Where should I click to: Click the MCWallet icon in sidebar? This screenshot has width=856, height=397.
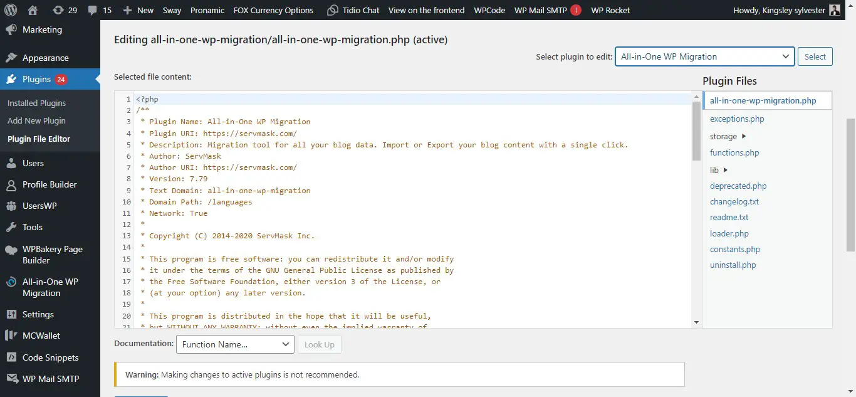pyautogui.click(x=11, y=336)
